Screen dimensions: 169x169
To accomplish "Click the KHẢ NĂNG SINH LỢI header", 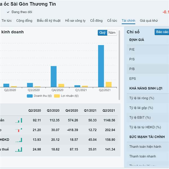I will point(146,88).
